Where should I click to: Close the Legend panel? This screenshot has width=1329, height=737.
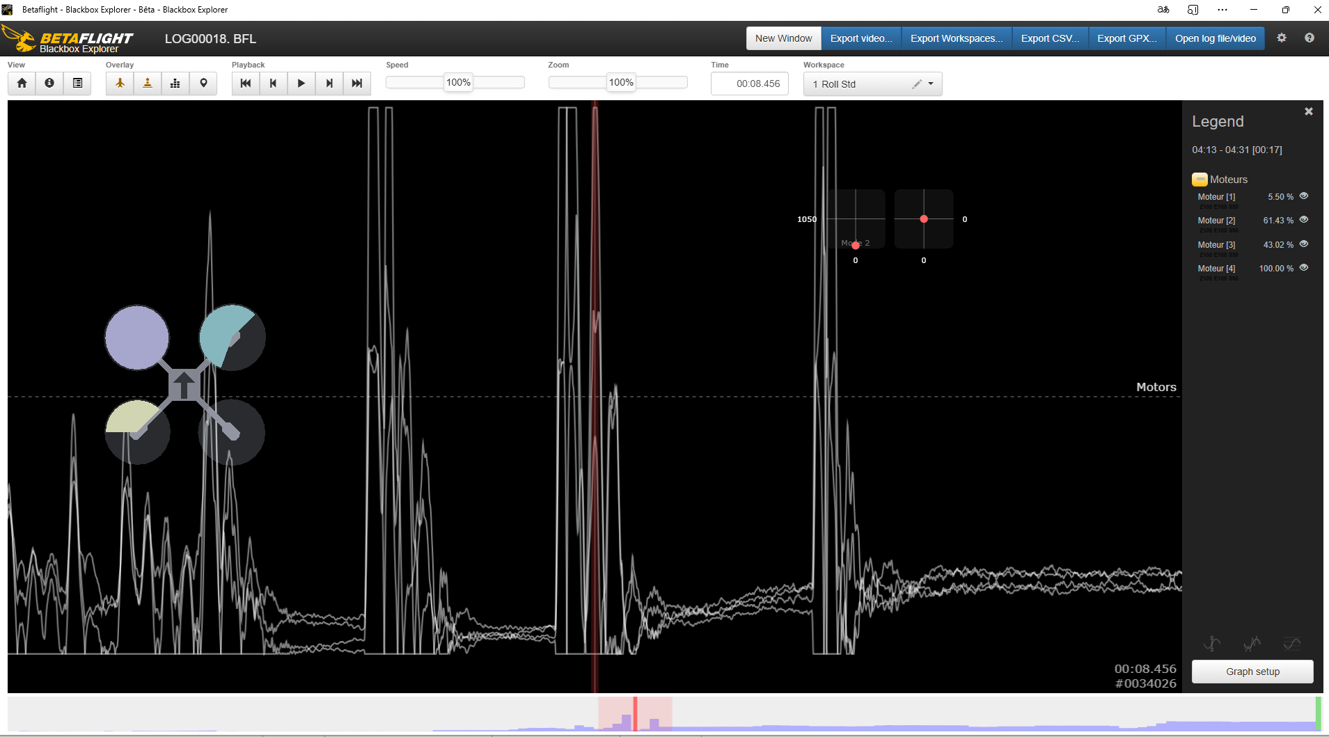click(1308, 111)
